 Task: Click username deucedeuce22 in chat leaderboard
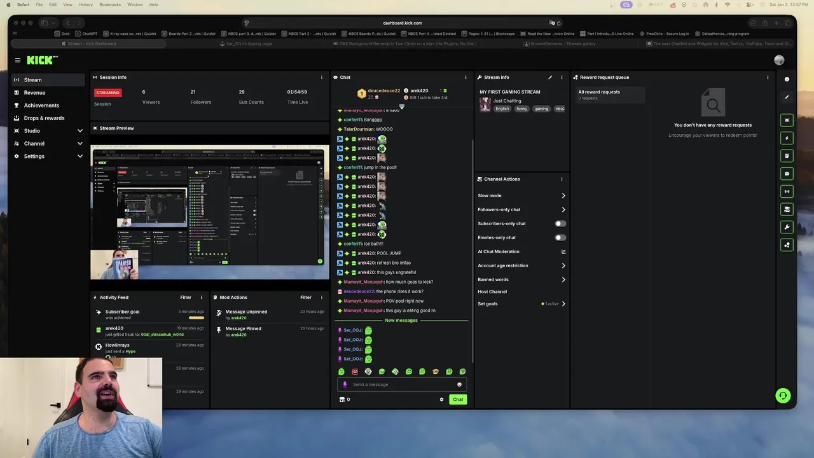[x=384, y=91]
